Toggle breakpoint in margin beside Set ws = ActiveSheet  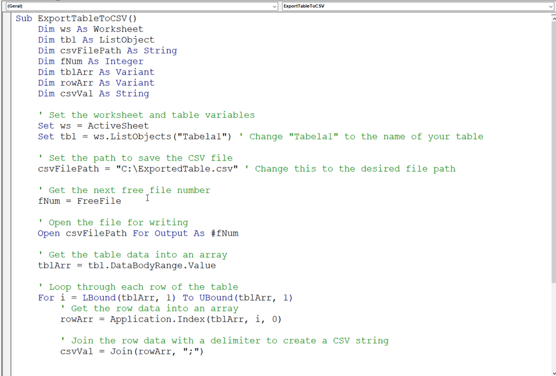pyautogui.click(x=7, y=126)
